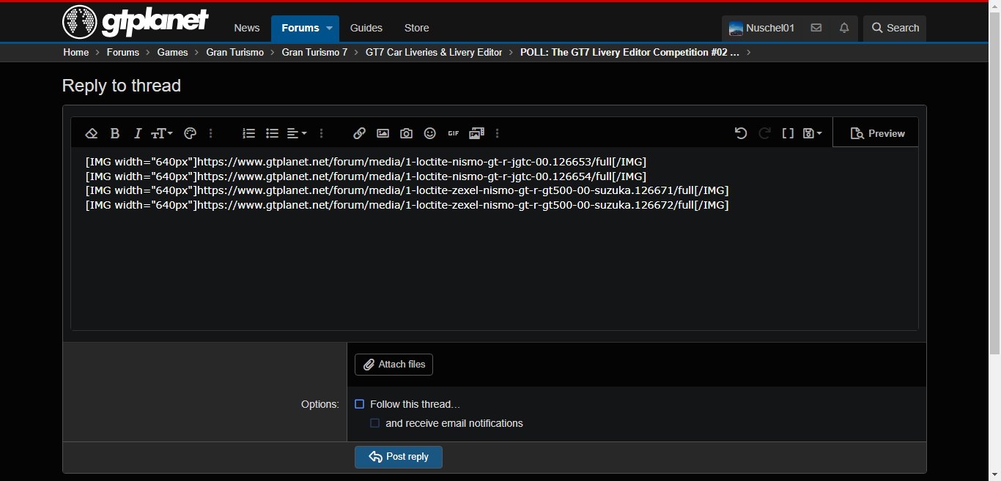
Task: Go to Gran Turismo 7 breadcrumb
Action: [x=315, y=52]
